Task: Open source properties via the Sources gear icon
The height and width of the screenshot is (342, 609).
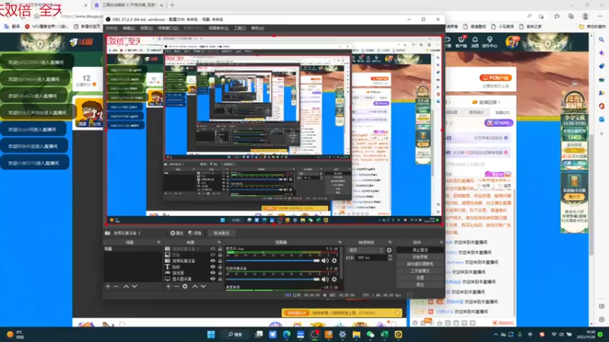Action: click(185, 287)
